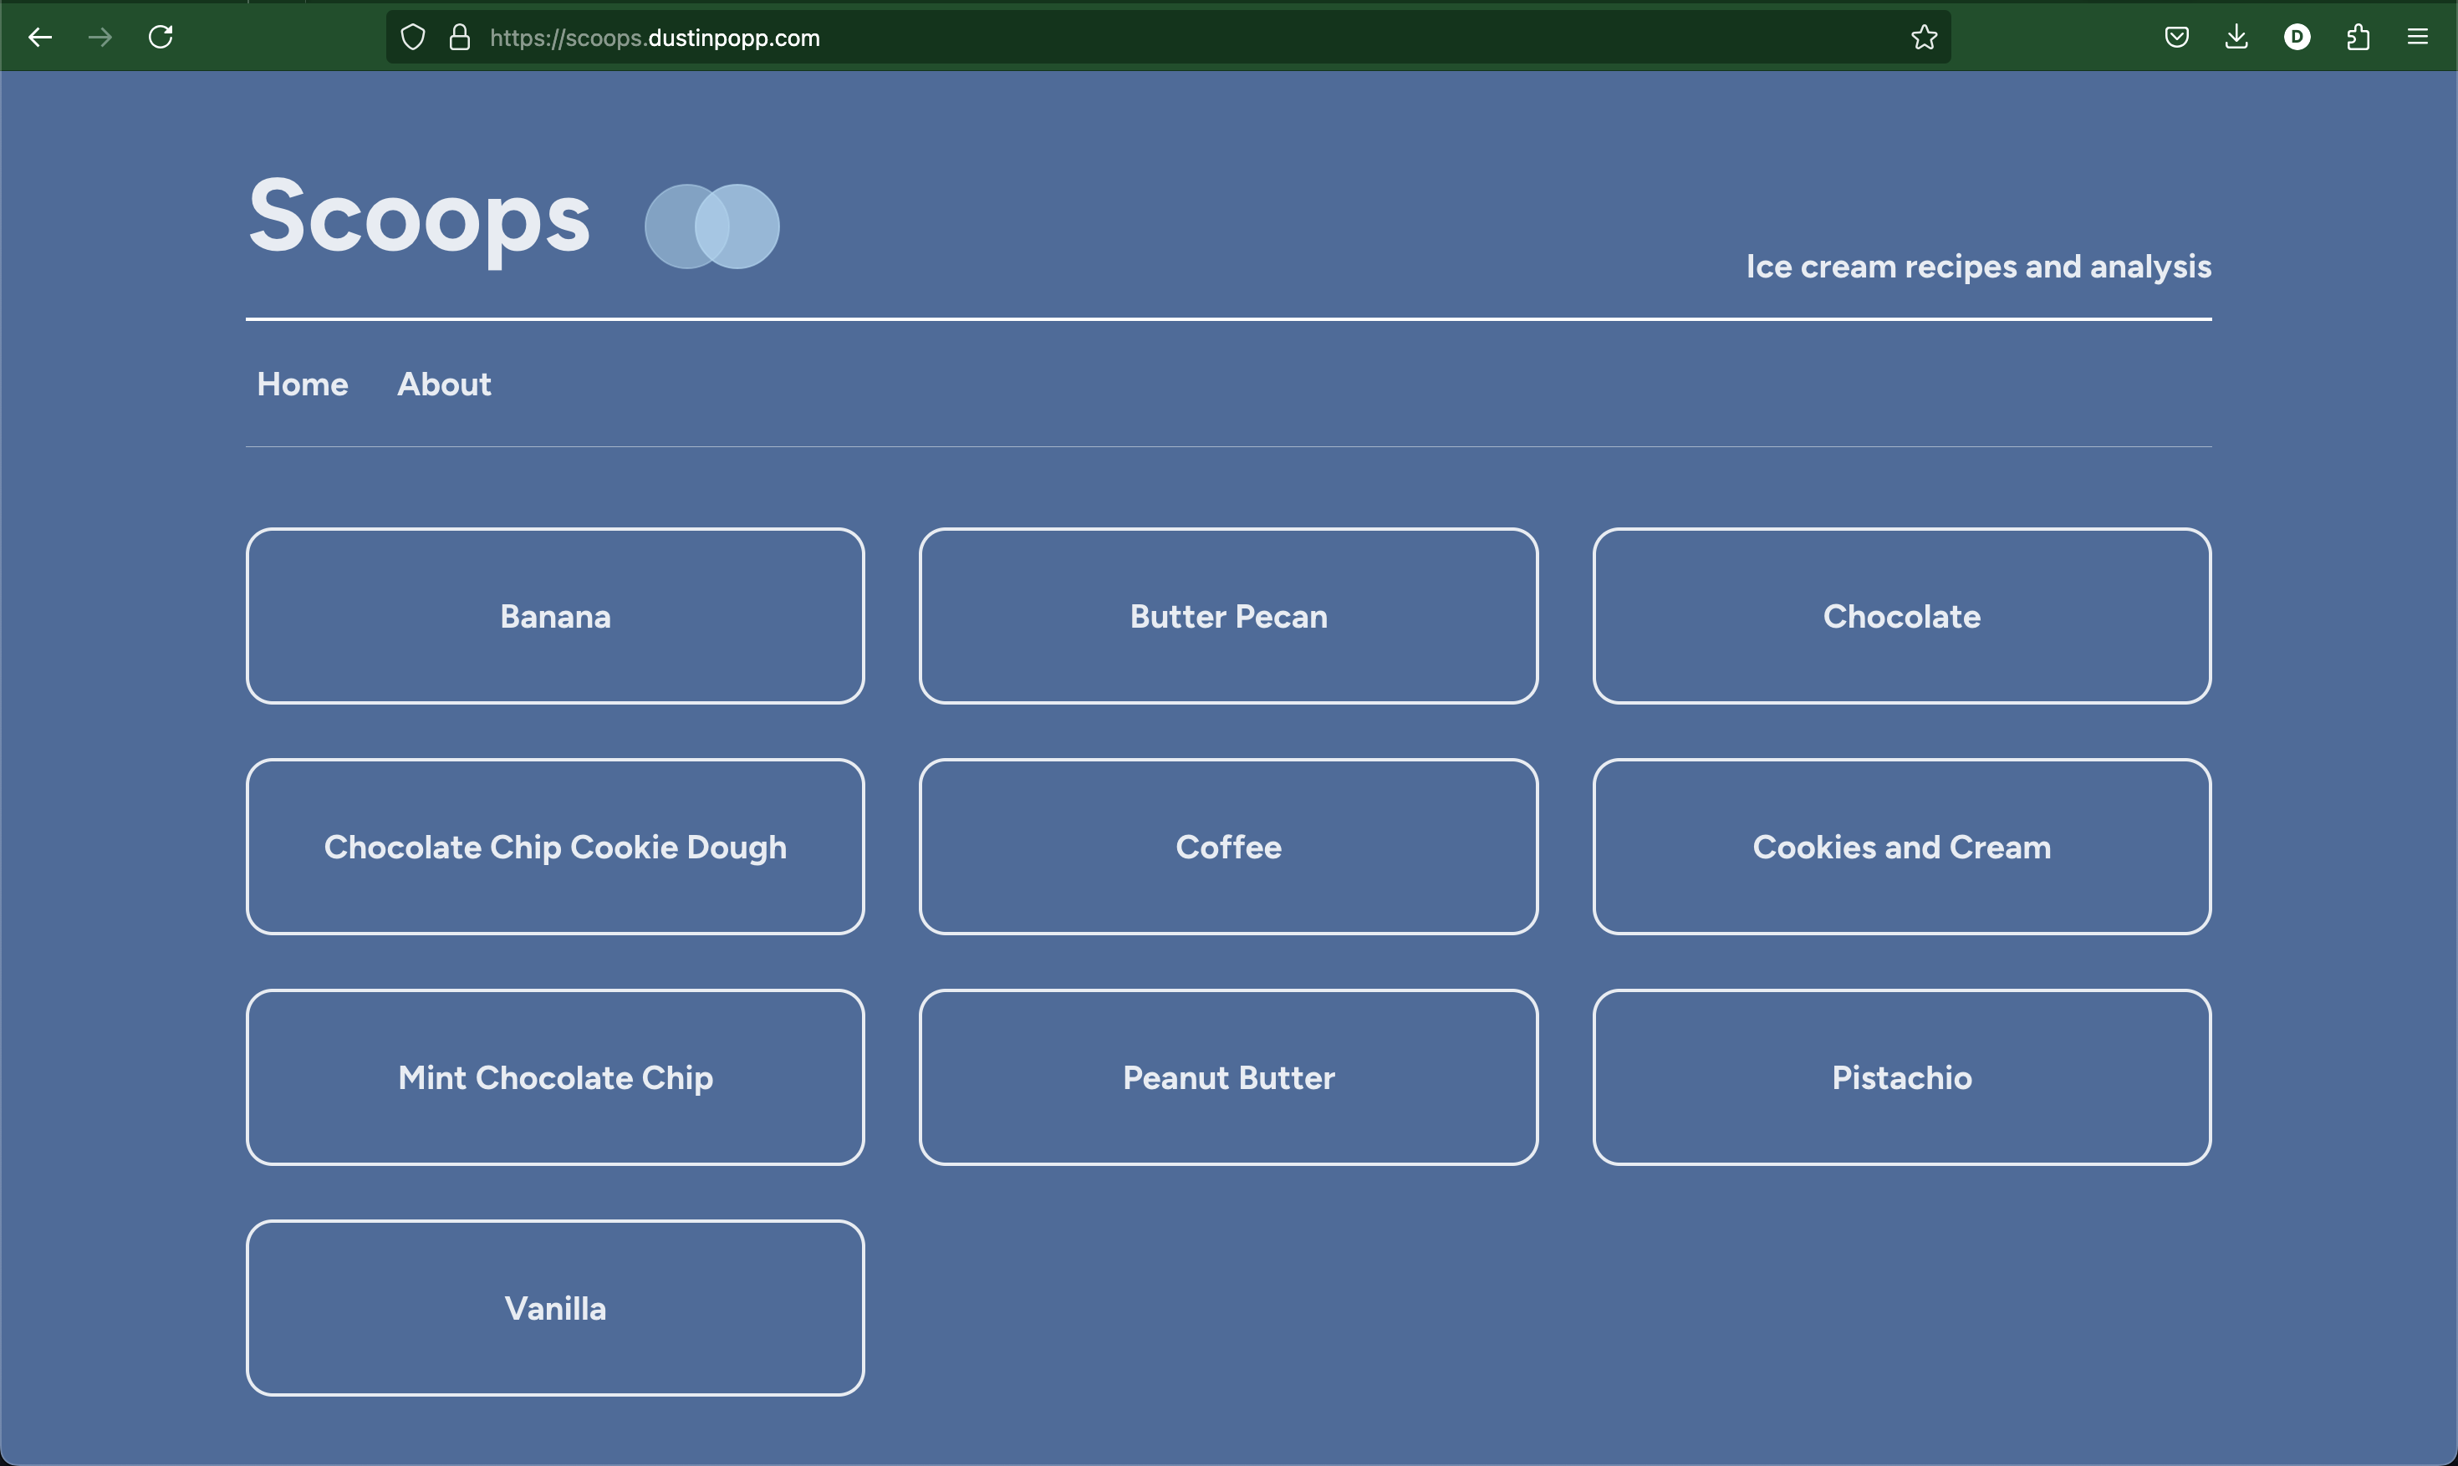Open the Banana recipe card
Image resolution: width=2458 pixels, height=1466 pixels.
[x=555, y=617]
